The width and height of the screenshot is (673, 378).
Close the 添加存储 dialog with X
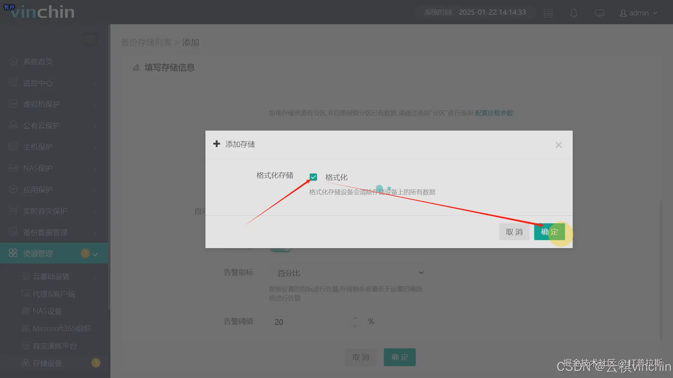pos(558,145)
